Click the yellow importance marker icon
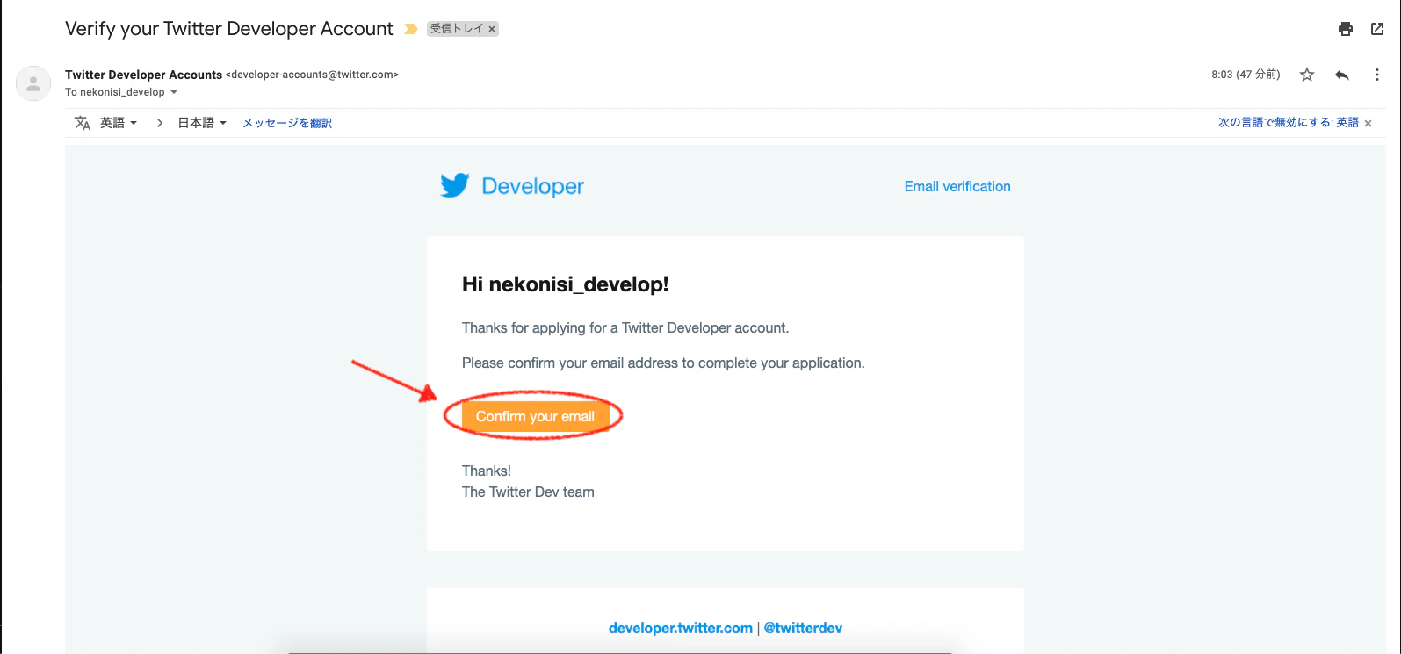The width and height of the screenshot is (1401, 654). point(410,29)
